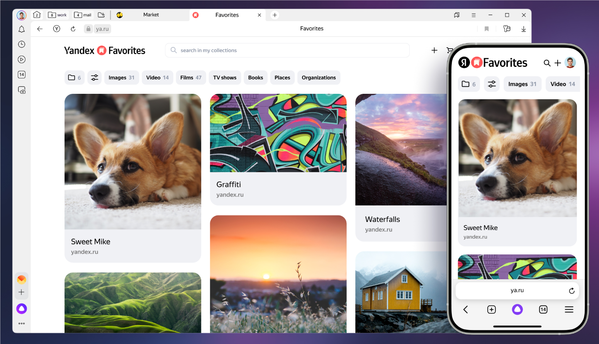This screenshot has width=599, height=344.
Task: Click the search in my collections field
Action: (x=287, y=50)
